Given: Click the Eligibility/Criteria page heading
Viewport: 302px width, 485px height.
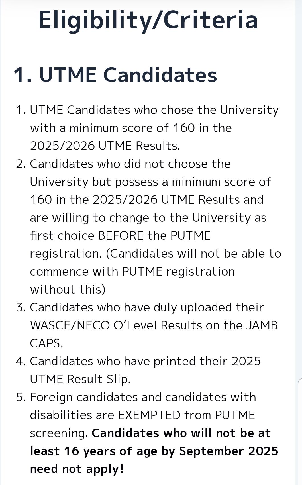Looking at the screenshot, I should 148,20.
